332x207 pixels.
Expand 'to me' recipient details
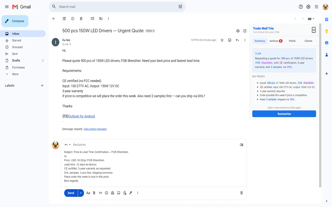tap(70, 44)
